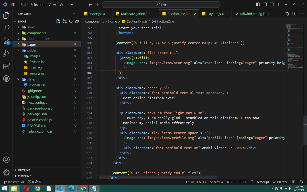
Task: Collapse all folders in Explorer
Action: tap(77, 21)
